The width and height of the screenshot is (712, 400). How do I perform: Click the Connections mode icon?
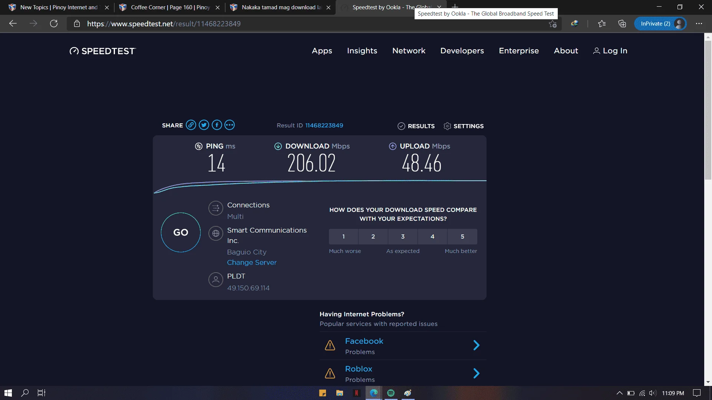pos(216,208)
